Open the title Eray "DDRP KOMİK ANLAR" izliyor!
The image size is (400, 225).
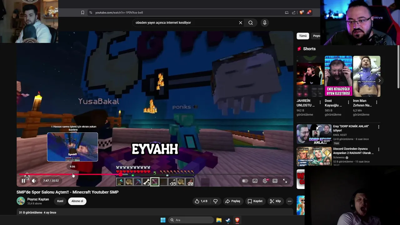pyautogui.click(x=351, y=128)
